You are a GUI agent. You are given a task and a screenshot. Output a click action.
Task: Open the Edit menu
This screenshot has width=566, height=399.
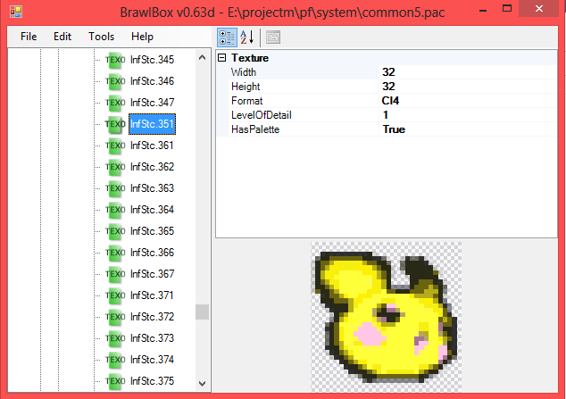(62, 37)
